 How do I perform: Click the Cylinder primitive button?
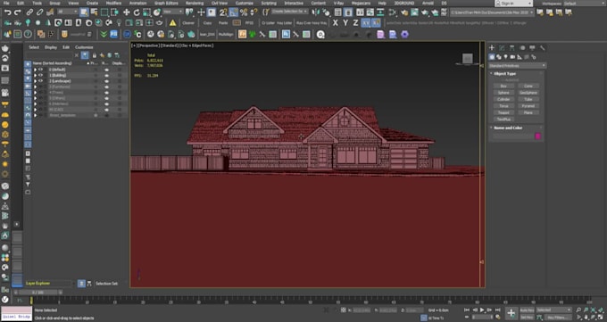click(503, 100)
